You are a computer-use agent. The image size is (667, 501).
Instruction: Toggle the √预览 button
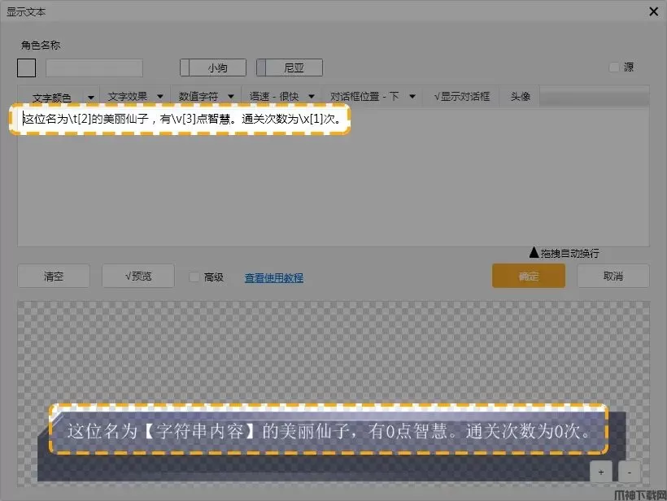(x=138, y=276)
